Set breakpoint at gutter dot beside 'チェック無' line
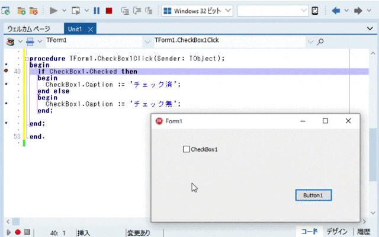This screenshot has width=379, height=237. [x=7, y=104]
